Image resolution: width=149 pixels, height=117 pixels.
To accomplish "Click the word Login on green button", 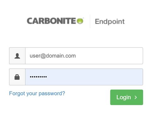I will tap(124, 97).
